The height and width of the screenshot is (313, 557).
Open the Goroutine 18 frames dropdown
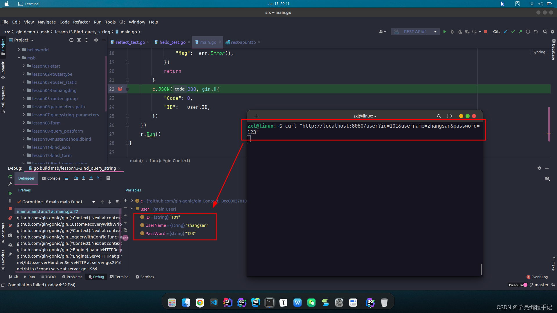[93, 202]
